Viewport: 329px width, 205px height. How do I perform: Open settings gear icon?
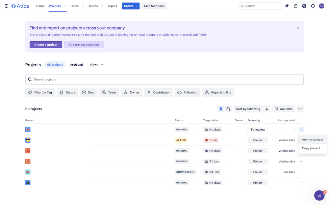pos(313,6)
